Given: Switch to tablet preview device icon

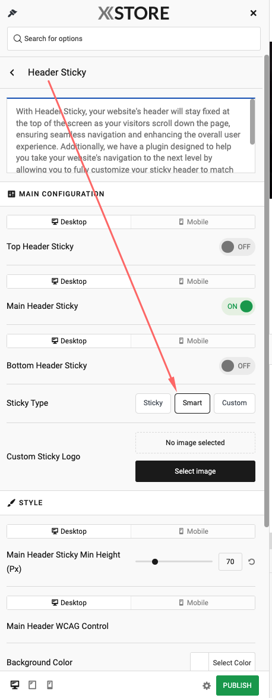Looking at the screenshot, I should pyautogui.click(x=33, y=685).
